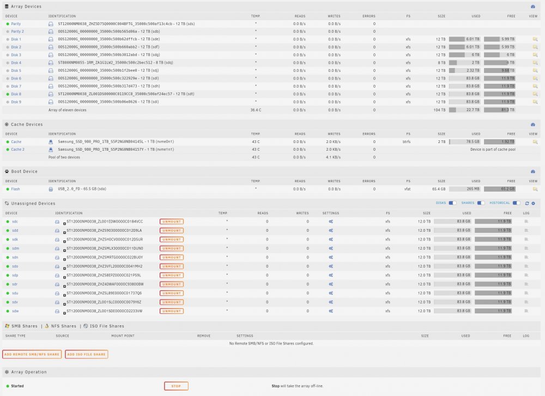Unmount device sdc
The height and width of the screenshot is (396, 545).
172,221
